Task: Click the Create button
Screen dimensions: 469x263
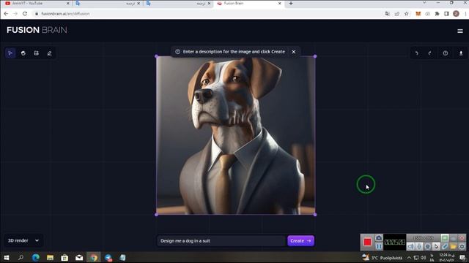Action: coord(300,240)
